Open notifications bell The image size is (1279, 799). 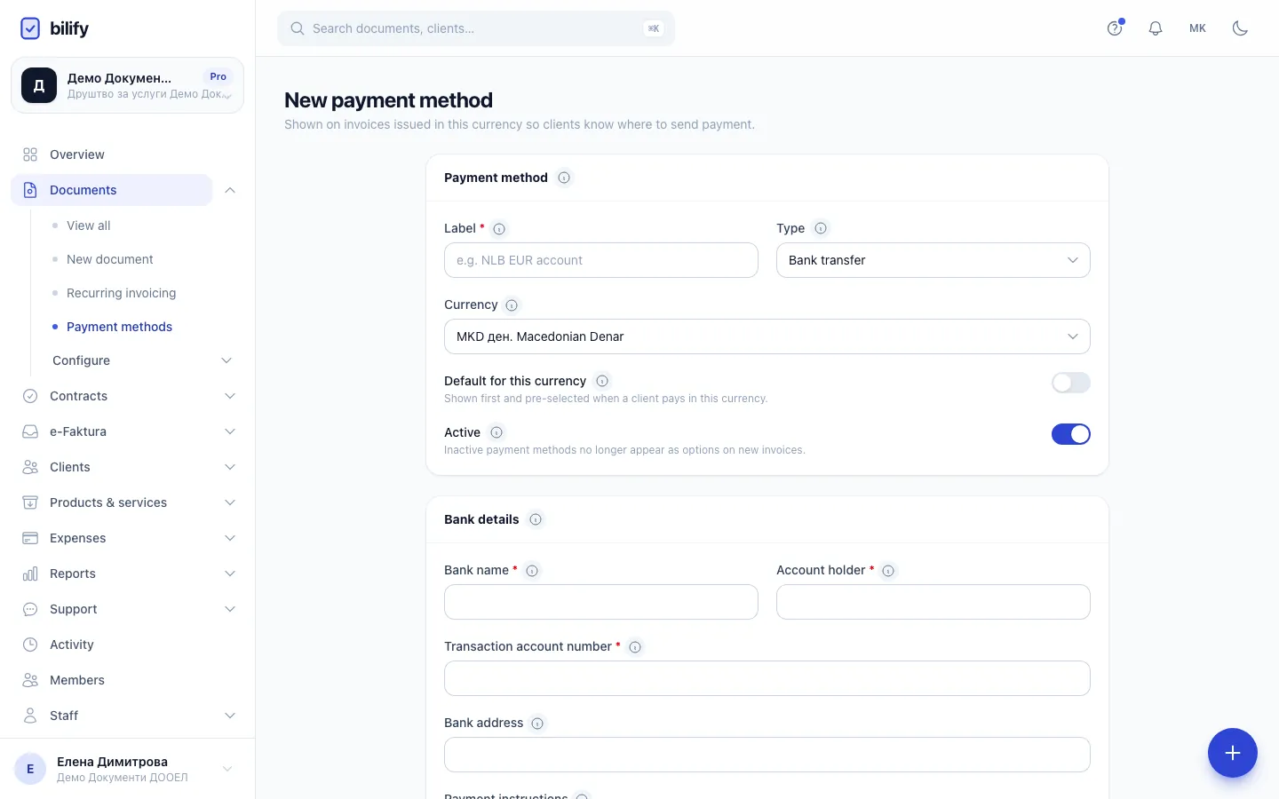(1156, 28)
